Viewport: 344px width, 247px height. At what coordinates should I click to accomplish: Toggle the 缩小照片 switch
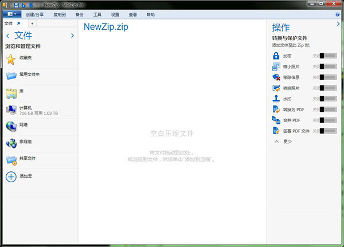[328, 66]
